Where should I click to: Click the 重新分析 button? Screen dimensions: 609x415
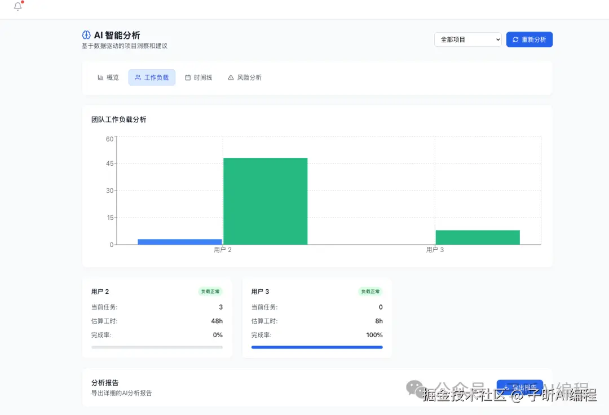(x=529, y=39)
